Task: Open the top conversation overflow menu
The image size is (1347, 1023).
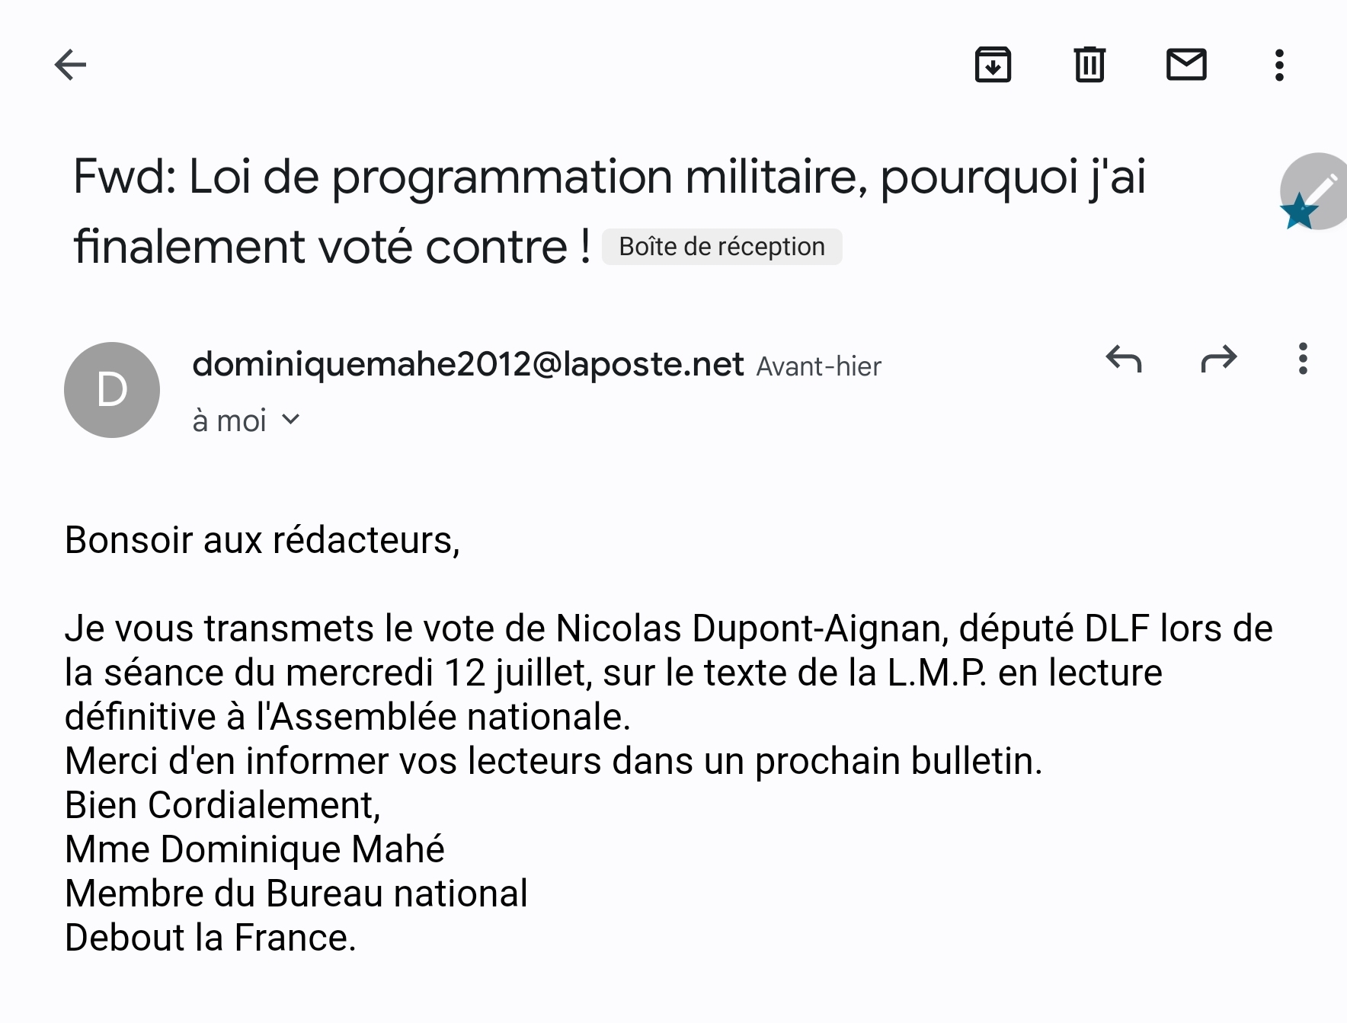Action: click(x=1280, y=65)
